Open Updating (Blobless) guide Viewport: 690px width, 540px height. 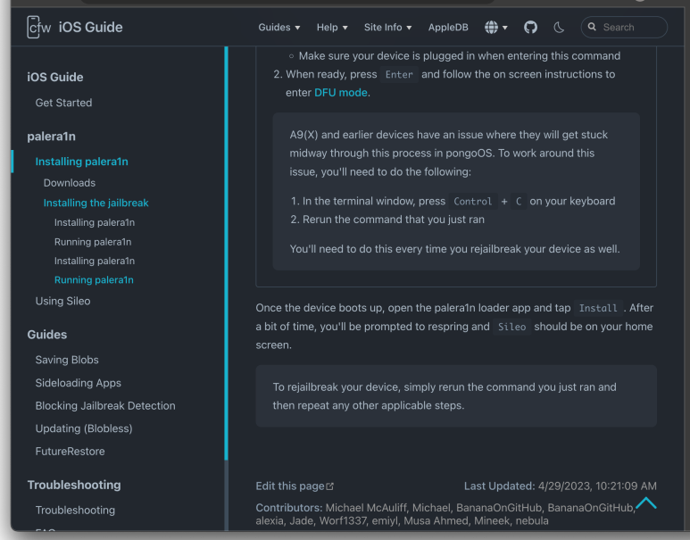tap(84, 428)
